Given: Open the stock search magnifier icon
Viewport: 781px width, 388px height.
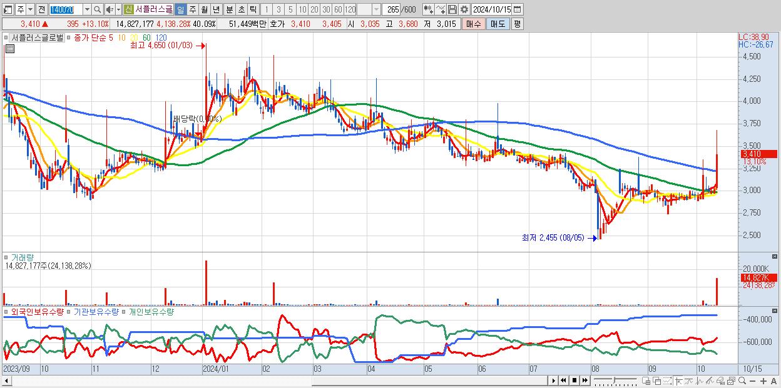Looking at the screenshot, I should (x=97, y=9).
